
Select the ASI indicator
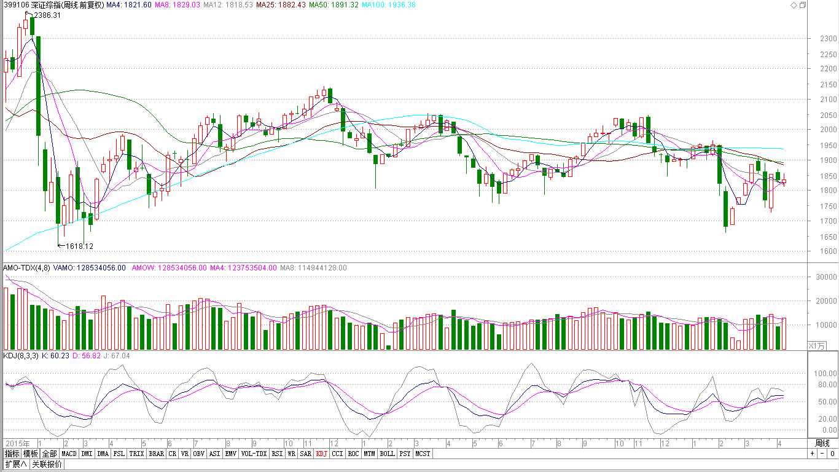(x=214, y=454)
